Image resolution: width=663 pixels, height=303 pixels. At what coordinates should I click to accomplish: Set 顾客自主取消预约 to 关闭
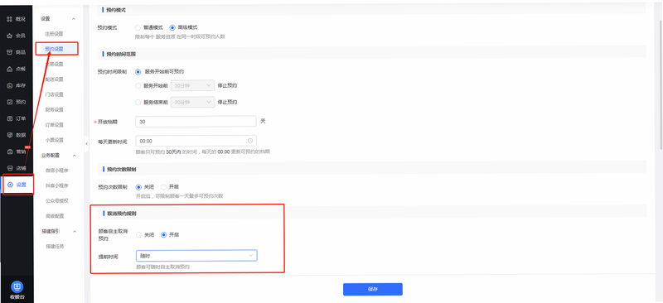tap(144, 235)
